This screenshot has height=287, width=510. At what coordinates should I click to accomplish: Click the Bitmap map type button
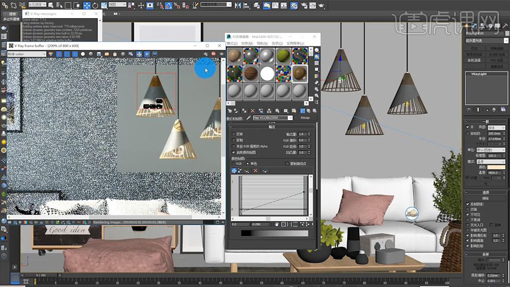305,118
